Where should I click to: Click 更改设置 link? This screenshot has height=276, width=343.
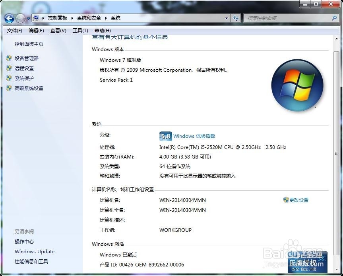[x=299, y=200]
